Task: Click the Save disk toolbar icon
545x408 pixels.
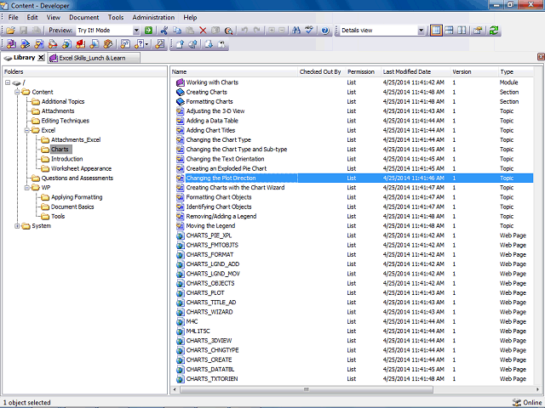Action: tap(23, 31)
